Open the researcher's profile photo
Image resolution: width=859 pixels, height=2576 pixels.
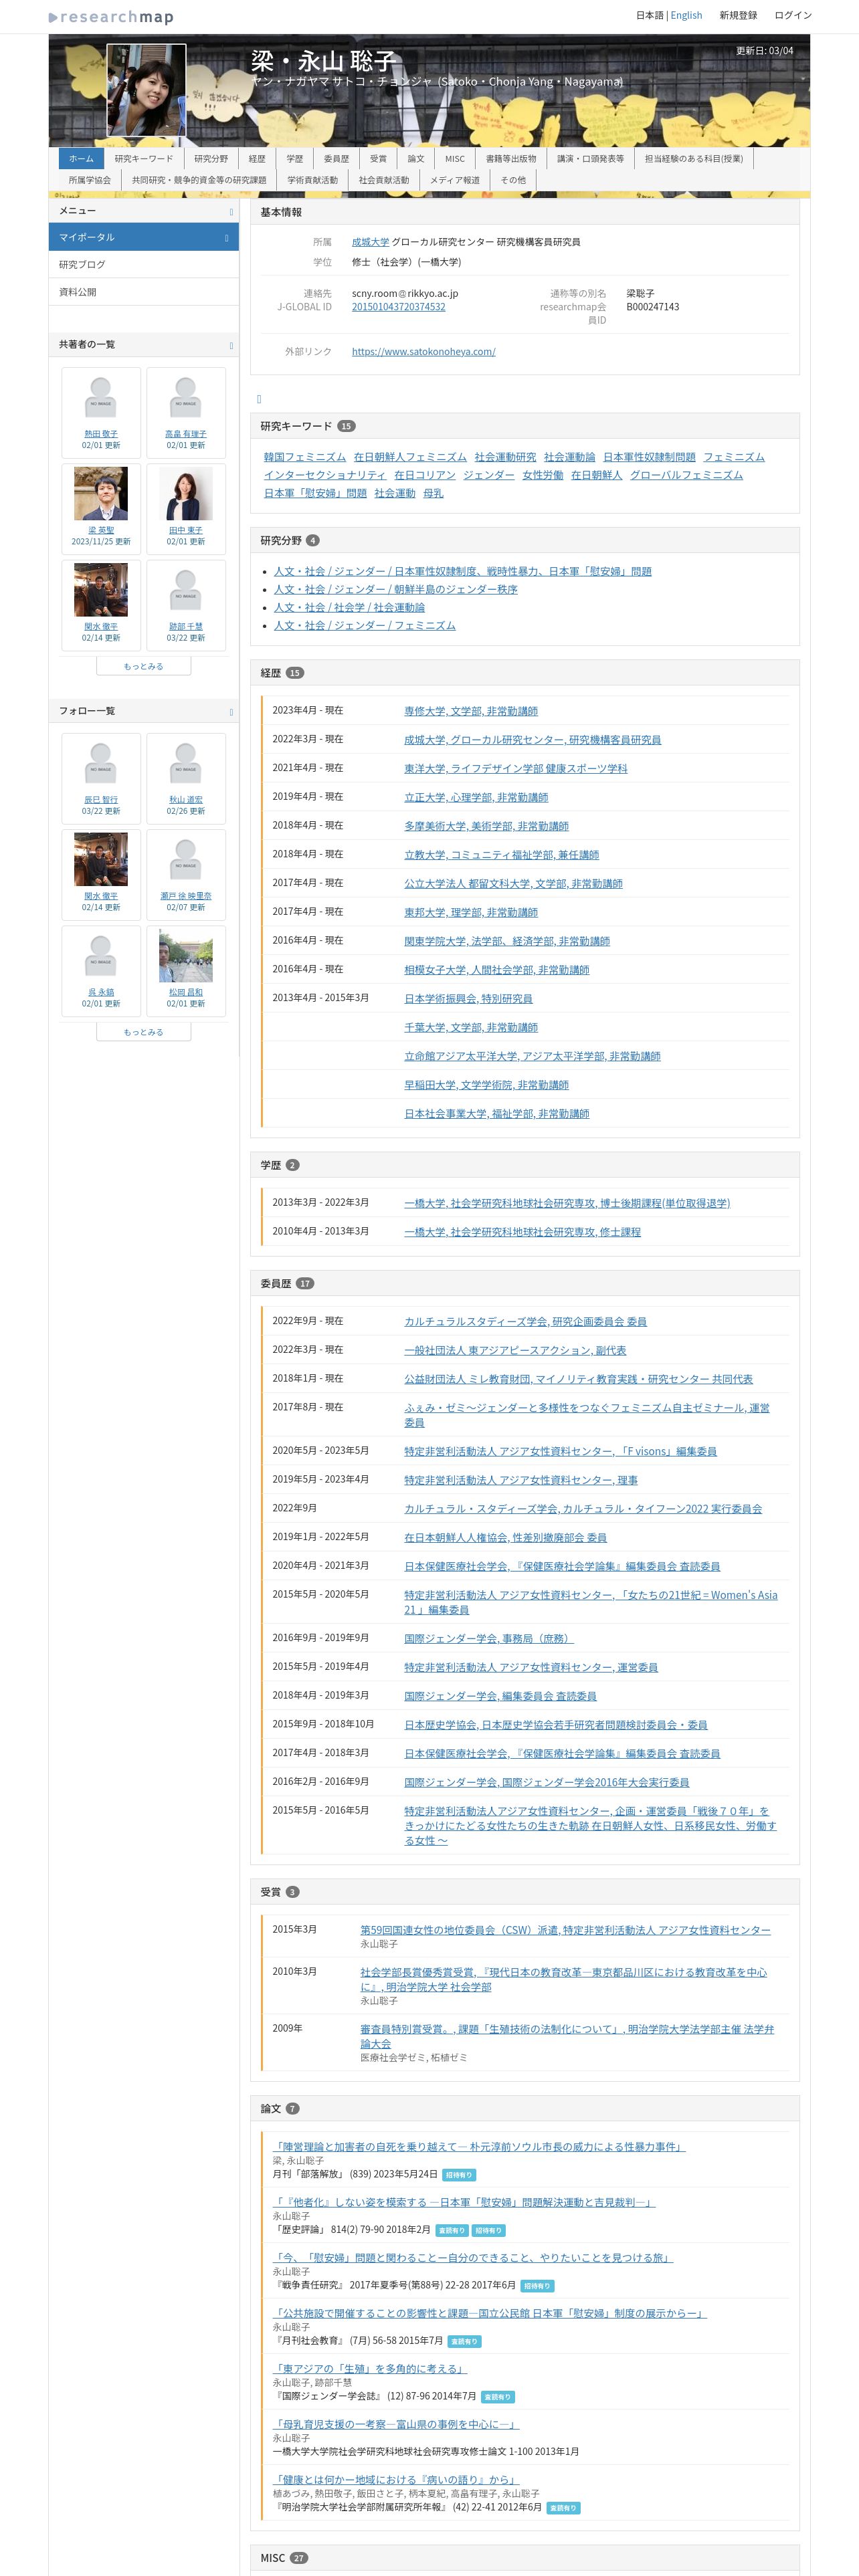click(x=146, y=90)
